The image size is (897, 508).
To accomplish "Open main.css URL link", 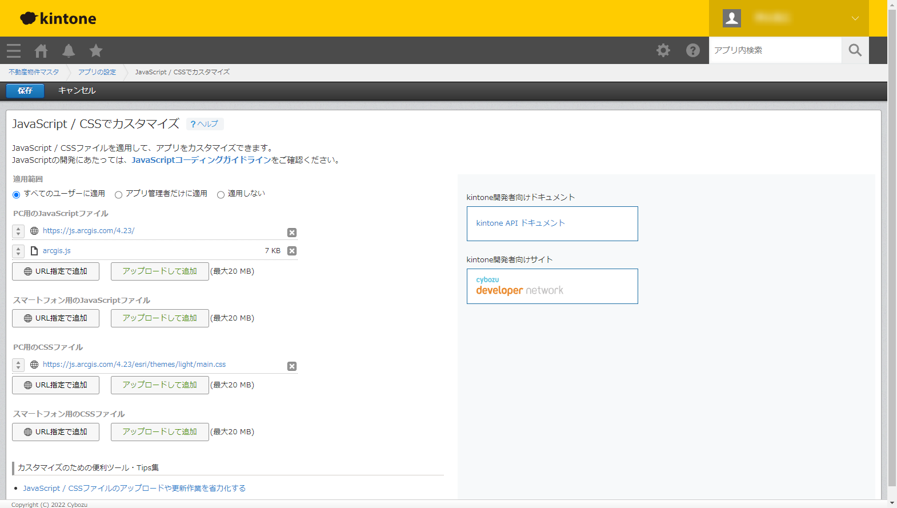I will point(134,365).
